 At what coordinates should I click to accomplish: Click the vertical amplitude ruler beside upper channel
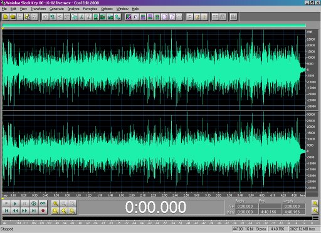click(x=312, y=70)
